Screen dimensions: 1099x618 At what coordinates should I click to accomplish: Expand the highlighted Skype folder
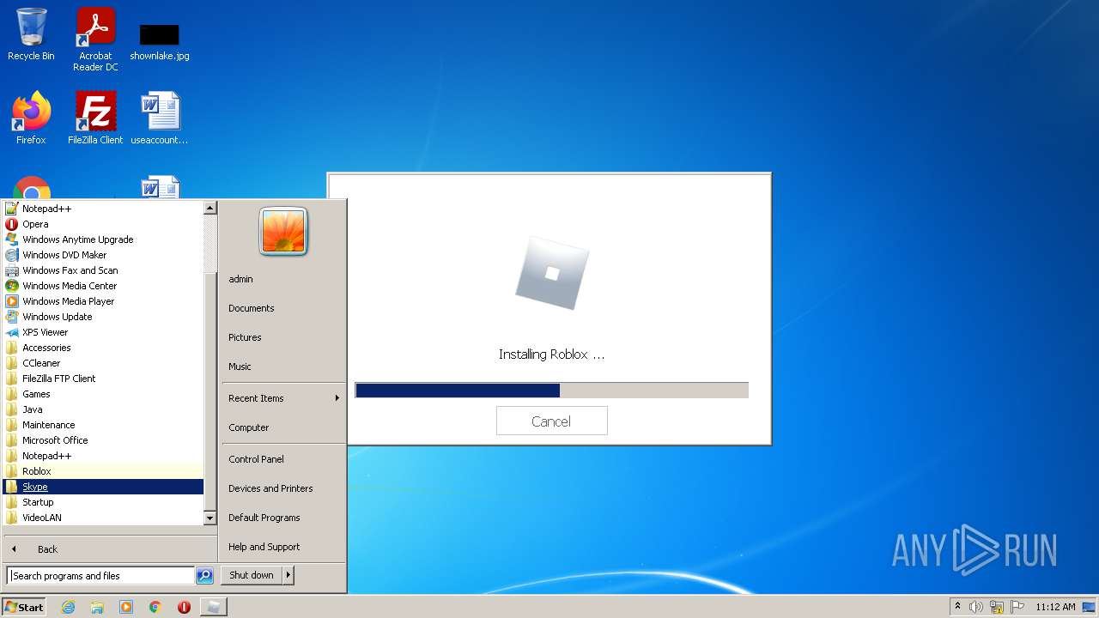point(103,487)
